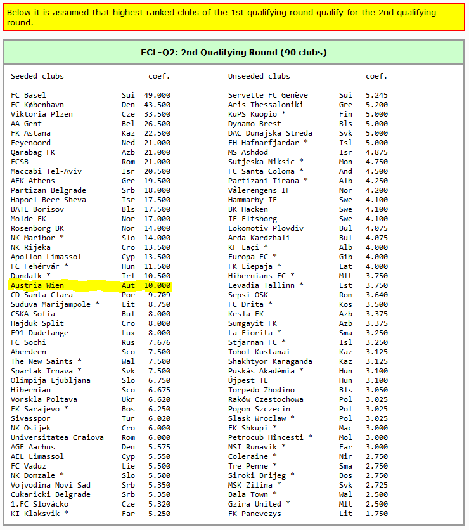Click 'Dynamo Brest' club name
469x530 pixels.
254,124
